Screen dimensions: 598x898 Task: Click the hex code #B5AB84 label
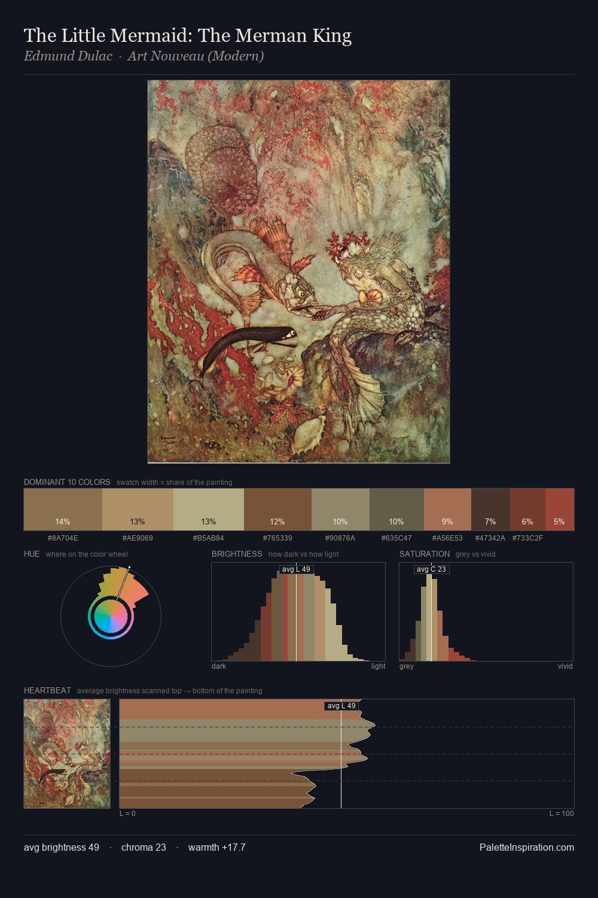[x=209, y=538]
